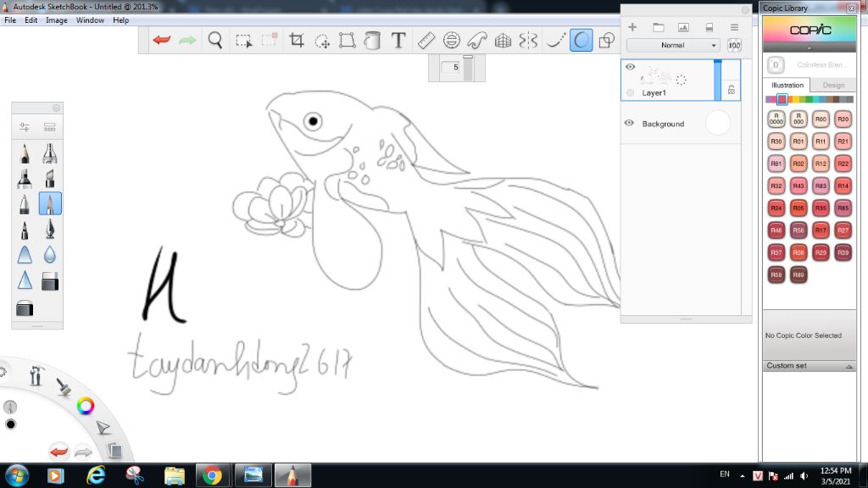Open the Edit menu
Viewport: 868px width, 488px height.
[x=31, y=20]
